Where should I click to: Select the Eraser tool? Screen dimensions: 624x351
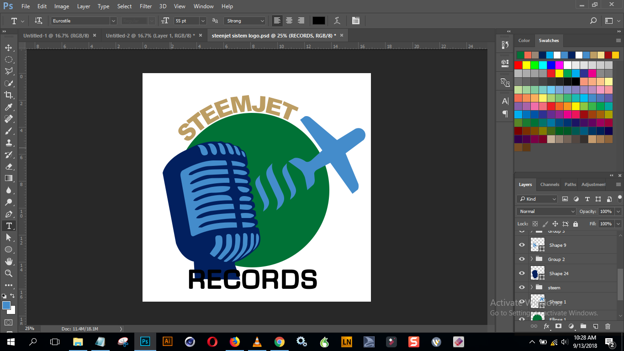pos(8,166)
